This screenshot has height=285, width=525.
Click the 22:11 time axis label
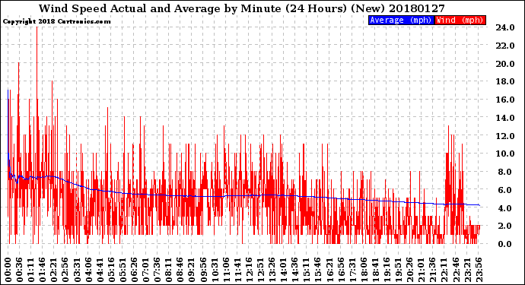coord(444,270)
